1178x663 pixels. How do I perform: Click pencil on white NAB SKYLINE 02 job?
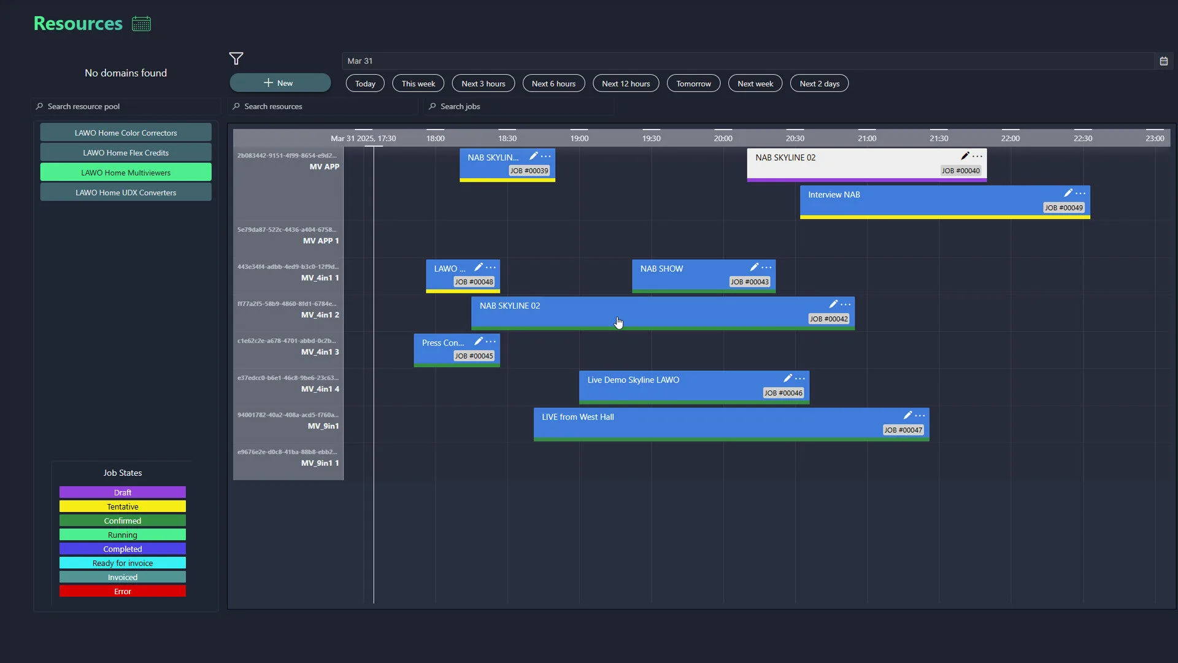(x=964, y=156)
